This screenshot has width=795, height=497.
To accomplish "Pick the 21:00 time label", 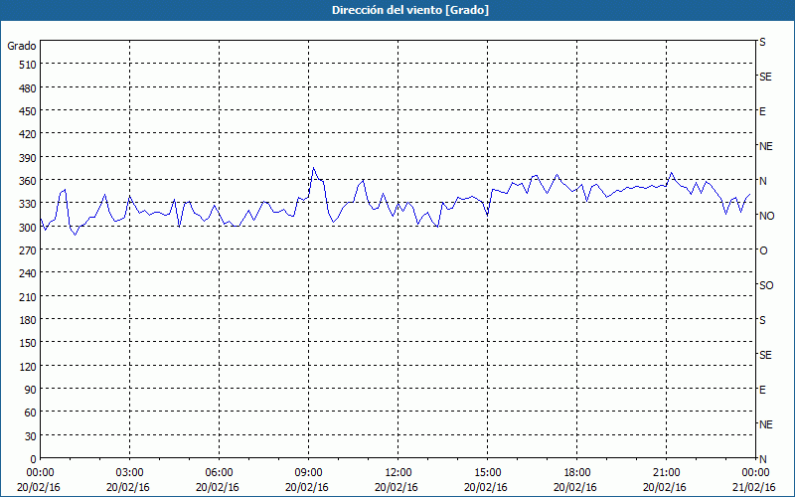I will click(x=666, y=473).
